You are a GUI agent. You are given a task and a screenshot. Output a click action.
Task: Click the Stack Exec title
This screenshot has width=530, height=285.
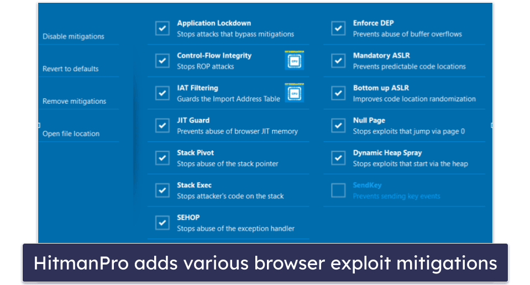tap(194, 185)
